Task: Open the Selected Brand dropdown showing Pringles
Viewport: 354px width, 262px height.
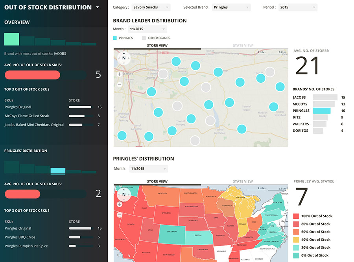Action: click(231, 7)
